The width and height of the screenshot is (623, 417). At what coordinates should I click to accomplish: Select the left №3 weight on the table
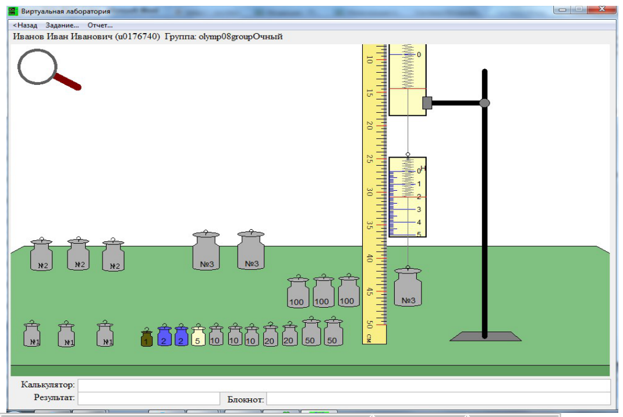pos(206,250)
